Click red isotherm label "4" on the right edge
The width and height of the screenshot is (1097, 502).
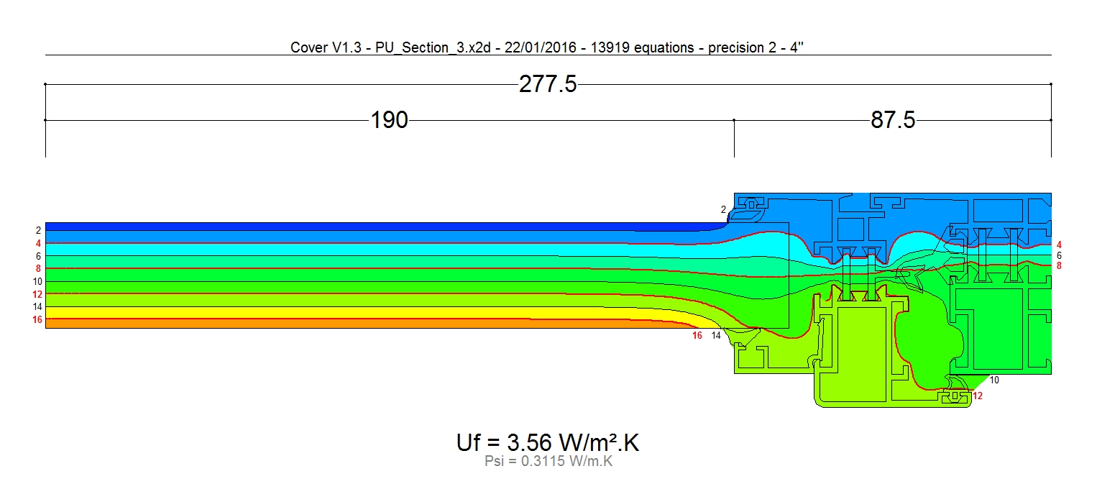(x=1059, y=245)
